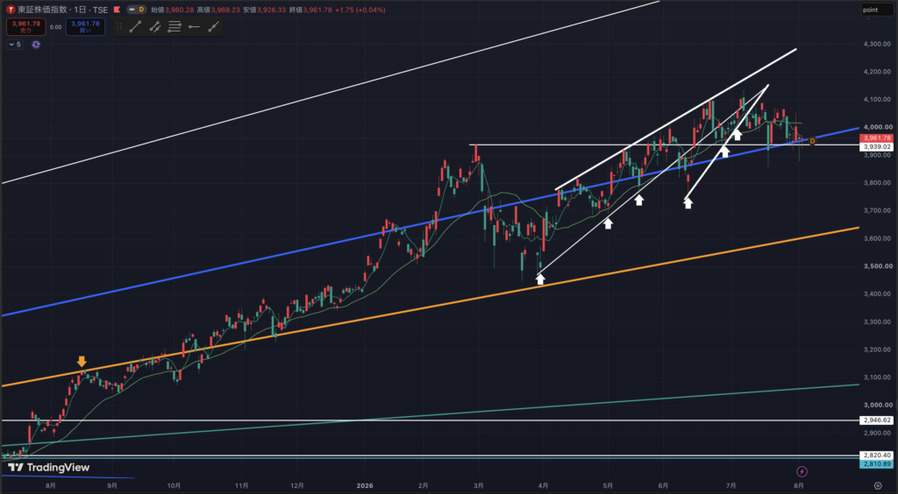The image size is (898, 494).
Task: Click the 3,939.02 horizontal line price label
Action: (877, 147)
